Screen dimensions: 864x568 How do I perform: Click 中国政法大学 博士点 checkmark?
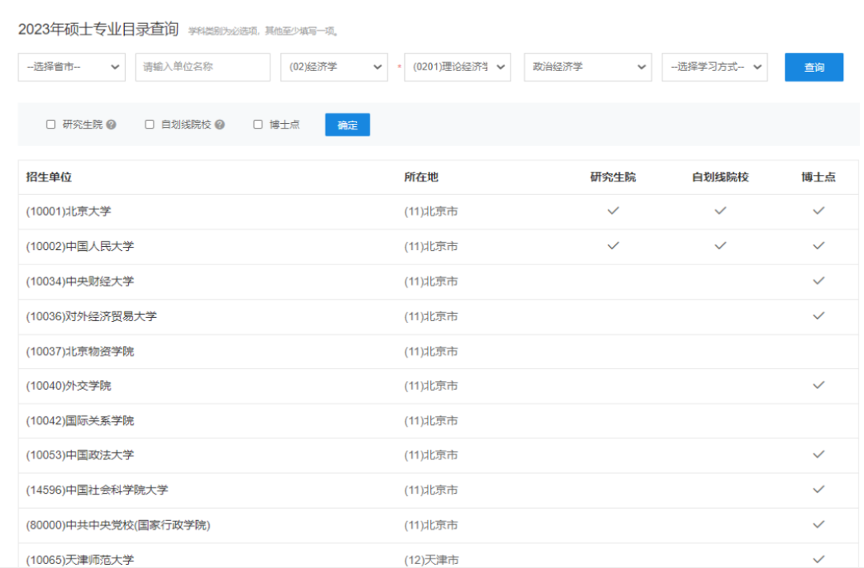pos(819,455)
